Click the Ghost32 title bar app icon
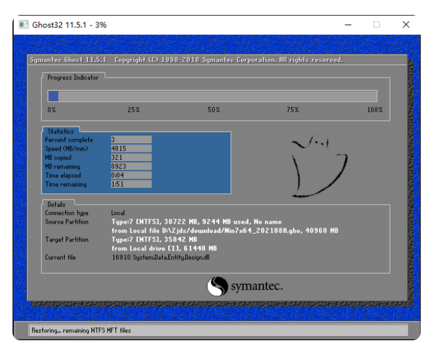Viewport: 435px width, 349px height. tap(24, 25)
